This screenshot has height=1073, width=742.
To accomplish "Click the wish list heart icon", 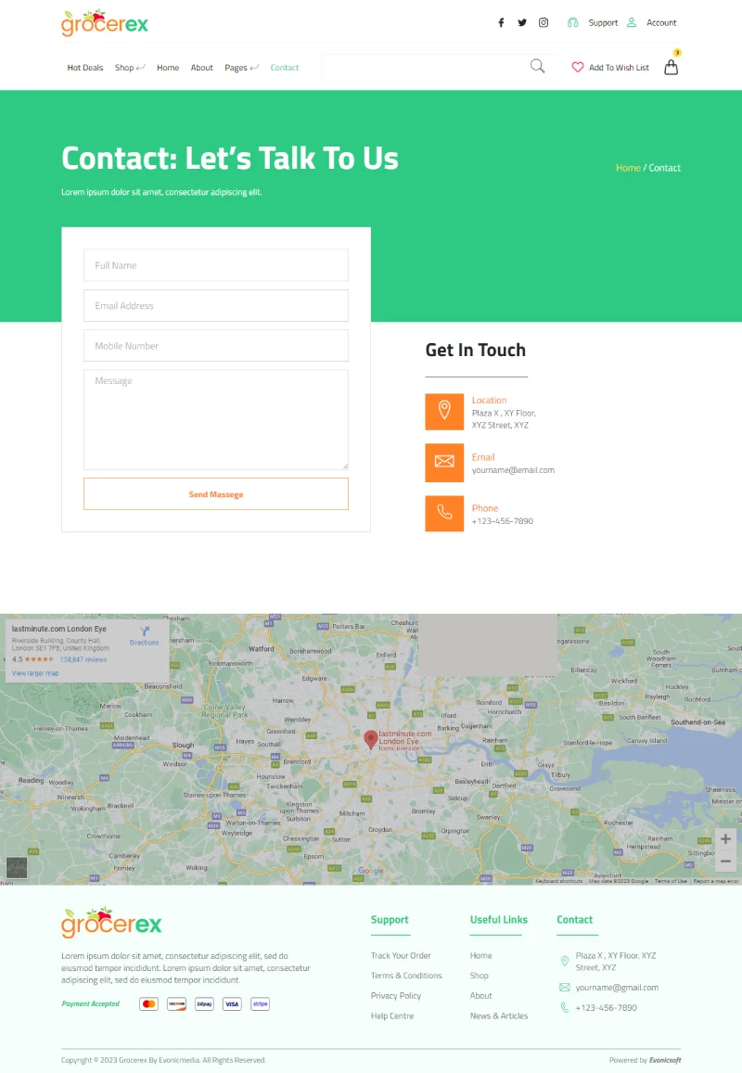I will click(578, 67).
